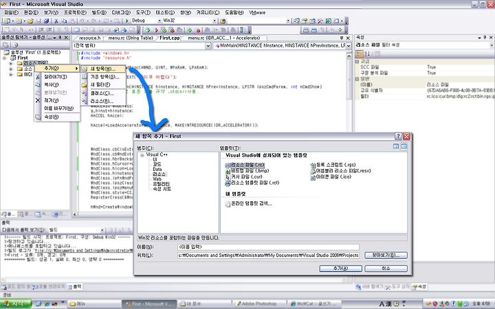Click the 취소 cancel button
Image resolution: width=495 pixels, height=309 pixels.
click(x=386, y=268)
